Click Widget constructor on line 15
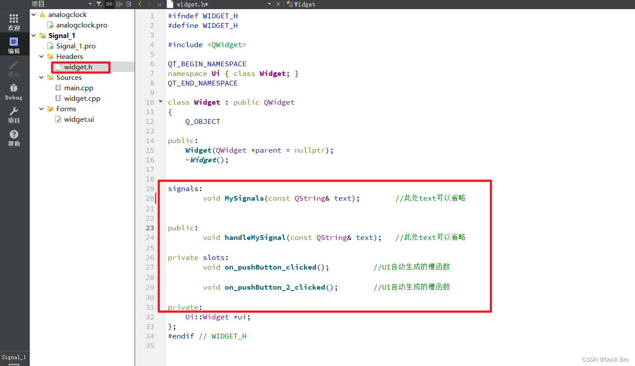Viewport: 635px width, 366px height. pyautogui.click(x=198, y=150)
